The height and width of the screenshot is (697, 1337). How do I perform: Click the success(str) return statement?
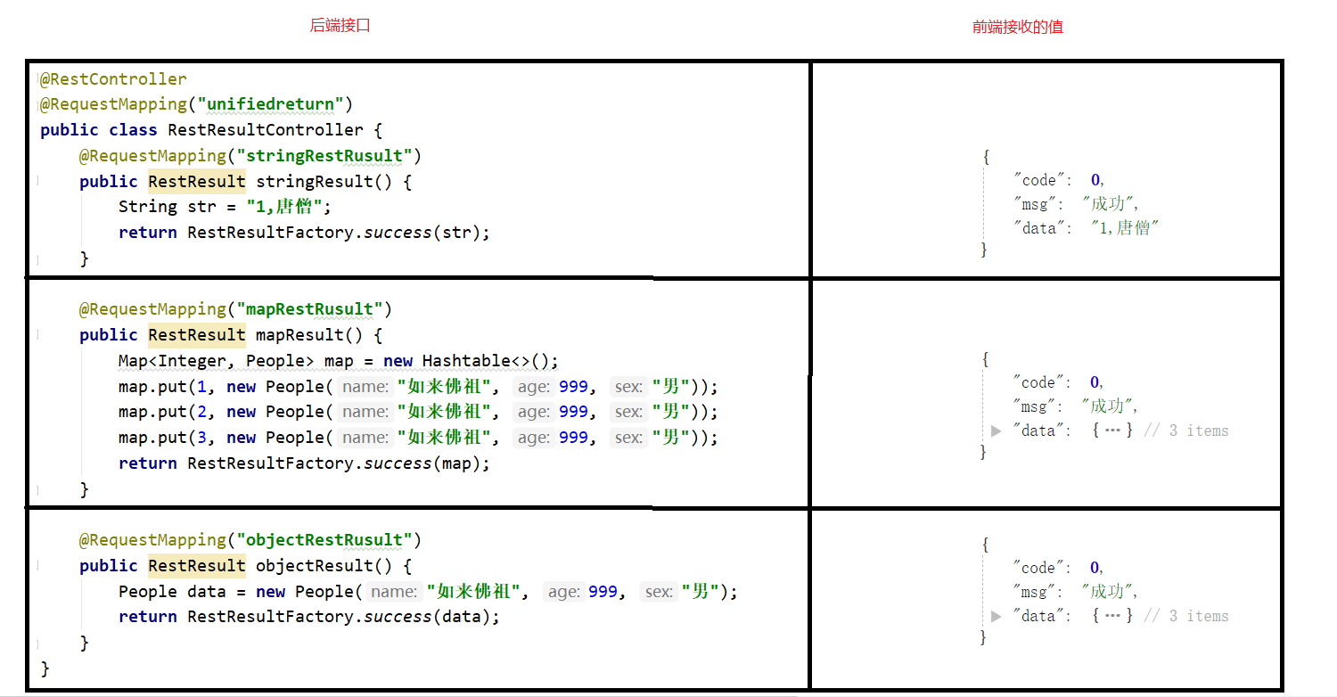(305, 233)
